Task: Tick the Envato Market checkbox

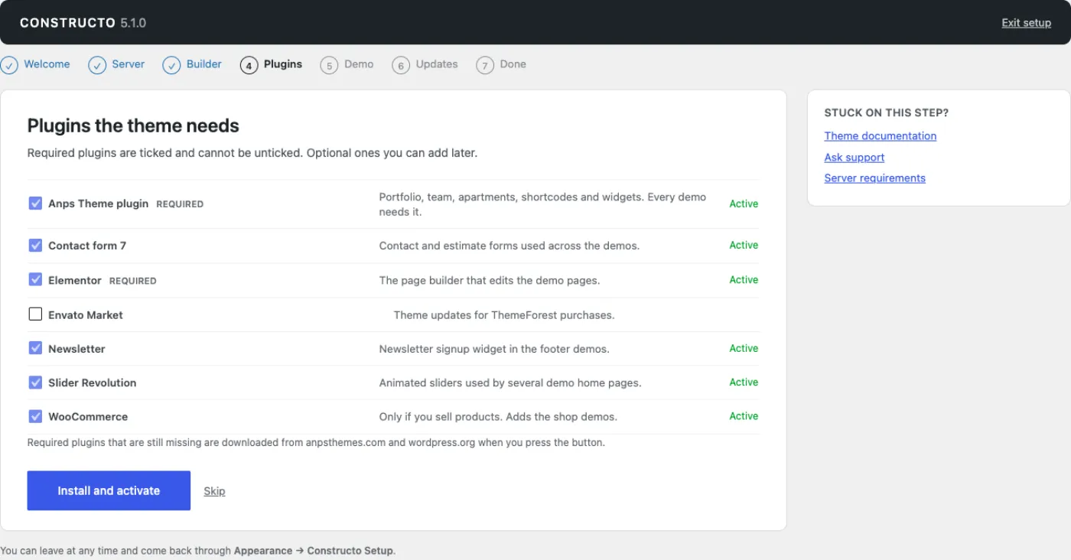Action: 35,314
